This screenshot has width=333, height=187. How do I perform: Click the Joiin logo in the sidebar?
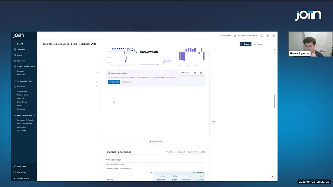click(x=18, y=36)
